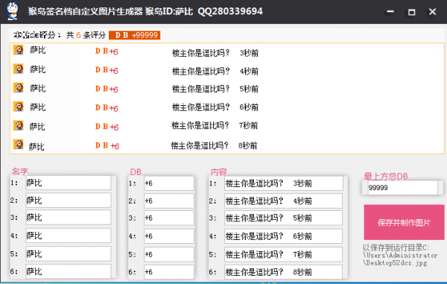Click avatar icon of the 6秒前 comment row
This screenshot has height=284, width=447.
[19, 107]
